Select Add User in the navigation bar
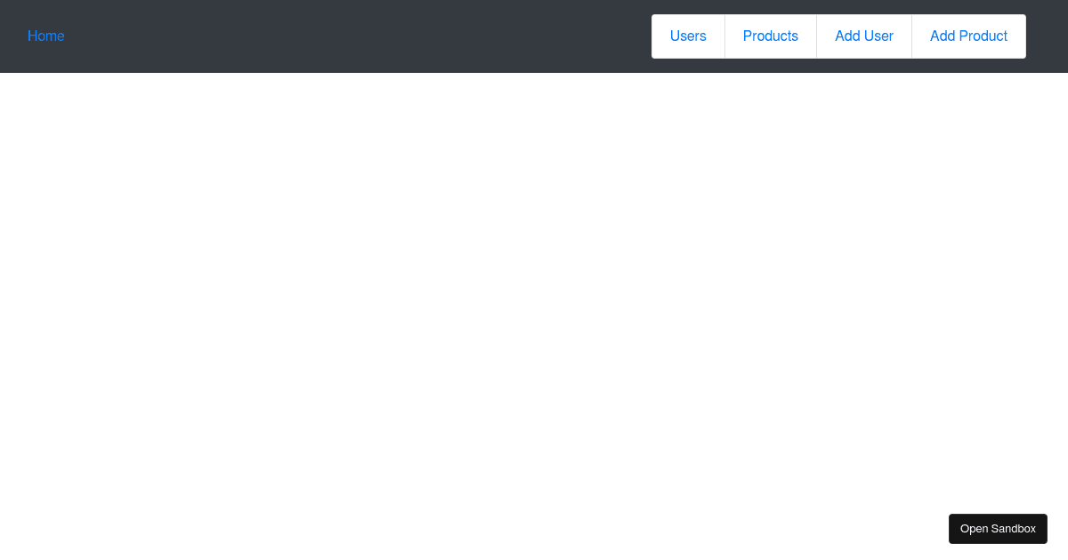Screen dimensions: 1068x560 pos(864,36)
